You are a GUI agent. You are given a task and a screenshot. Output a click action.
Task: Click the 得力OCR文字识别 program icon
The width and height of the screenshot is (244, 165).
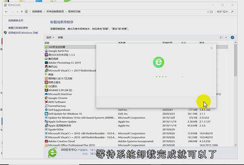tap(46, 55)
